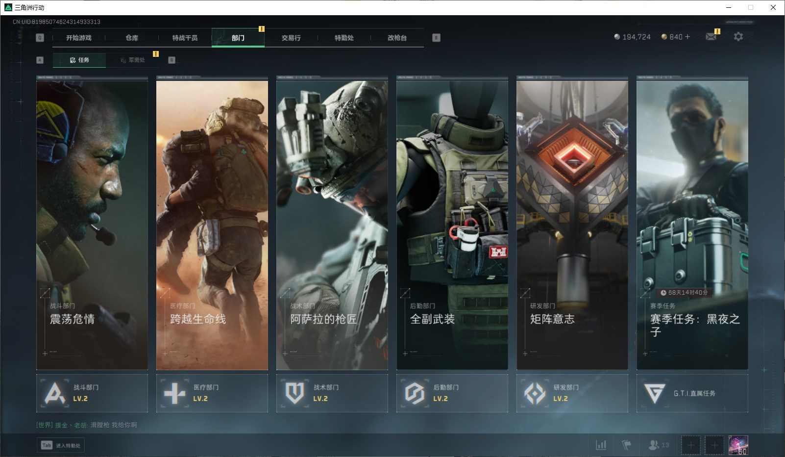This screenshot has height=457, width=785.
Task: Click the 88天14时40分 season timer
Action: click(x=684, y=293)
